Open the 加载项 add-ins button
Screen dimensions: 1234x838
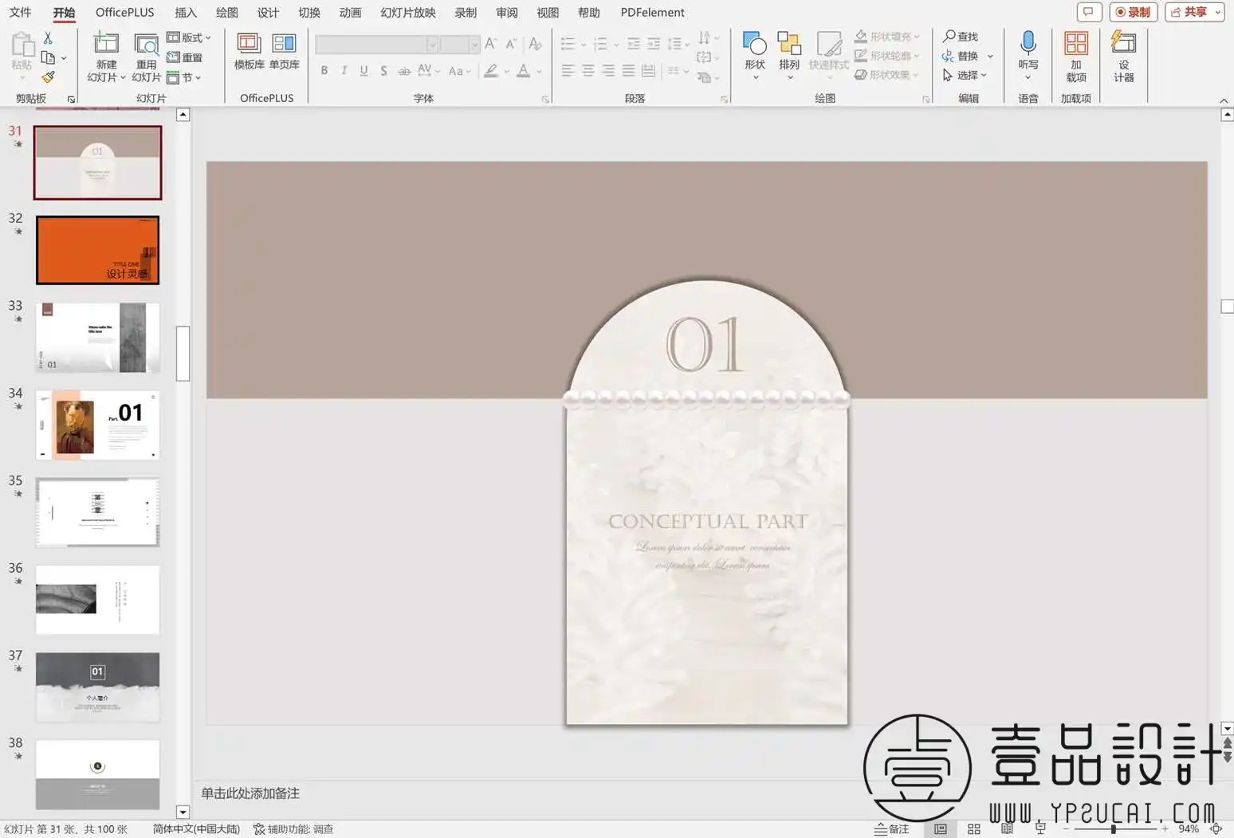pyautogui.click(x=1076, y=57)
